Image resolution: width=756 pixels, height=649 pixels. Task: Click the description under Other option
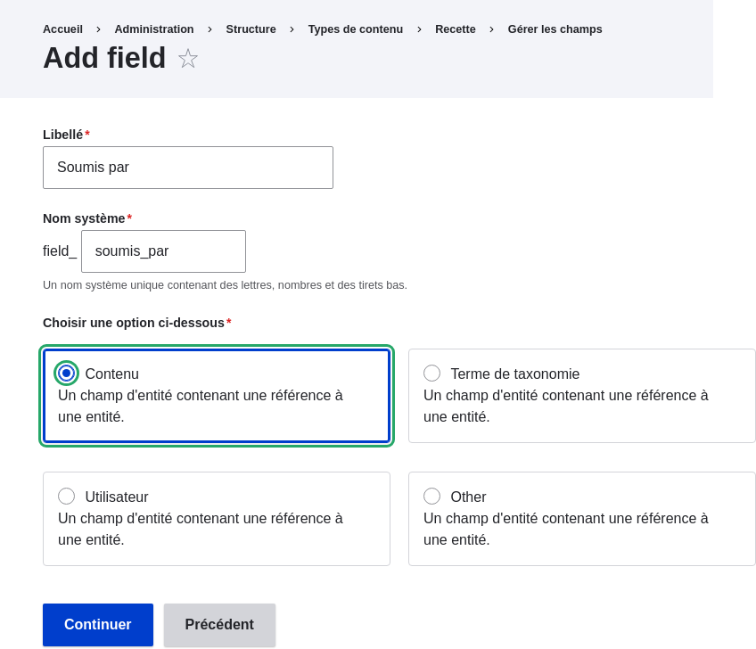(x=565, y=529)
